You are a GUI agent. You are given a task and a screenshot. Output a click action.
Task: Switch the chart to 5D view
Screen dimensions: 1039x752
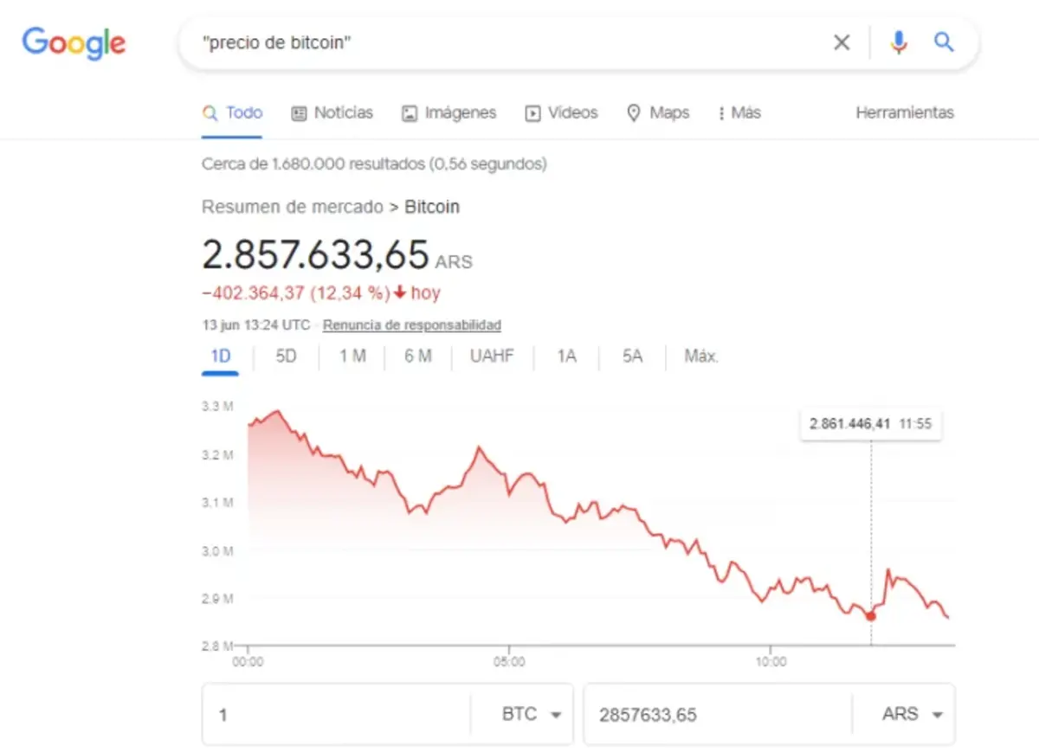[284, 356]
